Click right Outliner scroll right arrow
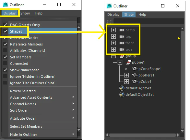The width and height of the screenshot is (190, 140). point(178,135)
